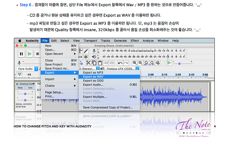Click the recording meter microphone icon

(94, 51)
